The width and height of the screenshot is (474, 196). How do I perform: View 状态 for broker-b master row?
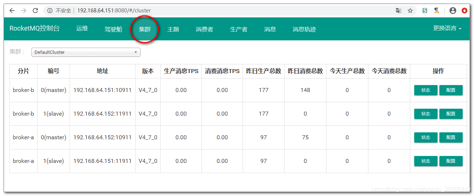pyautogui.click(x=426, y=90)
